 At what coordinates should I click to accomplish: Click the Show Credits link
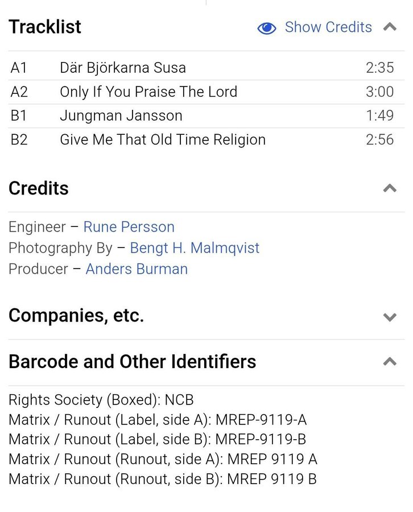pos(328,27)
